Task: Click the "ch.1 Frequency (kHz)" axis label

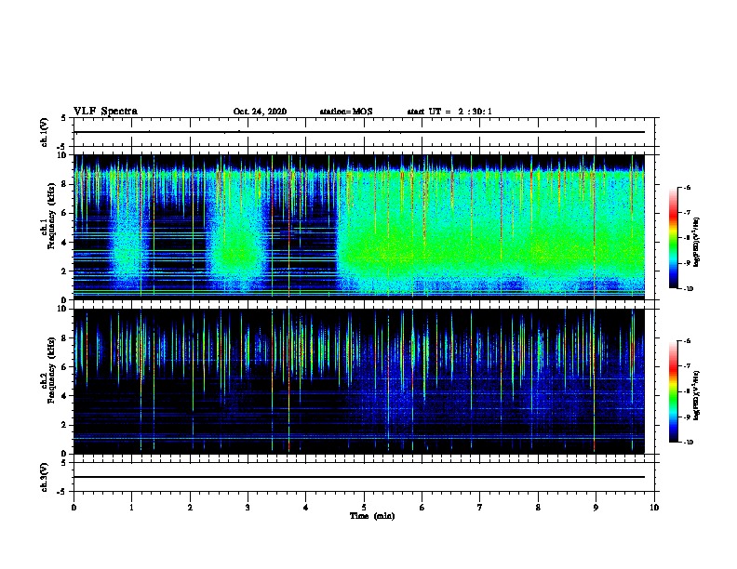Action: [x=47, y=227]
